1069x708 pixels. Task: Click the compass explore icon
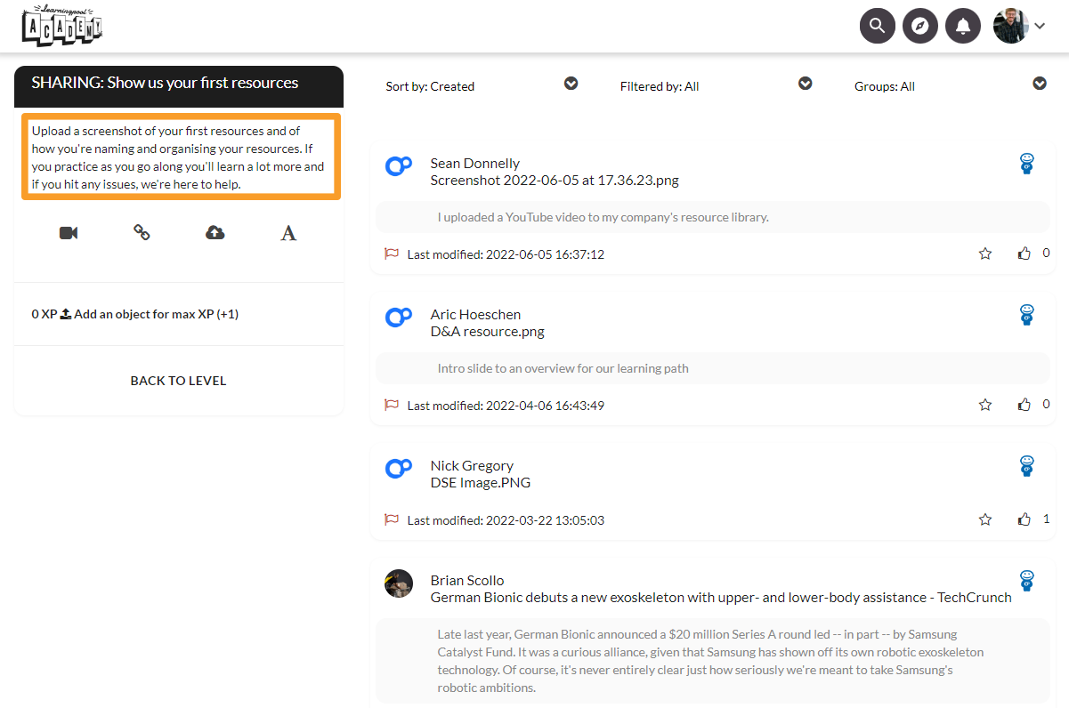920,26
